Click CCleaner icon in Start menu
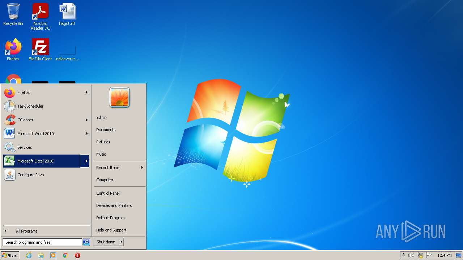463x260 pixels. pyautogui.click(x=10, y=120)
